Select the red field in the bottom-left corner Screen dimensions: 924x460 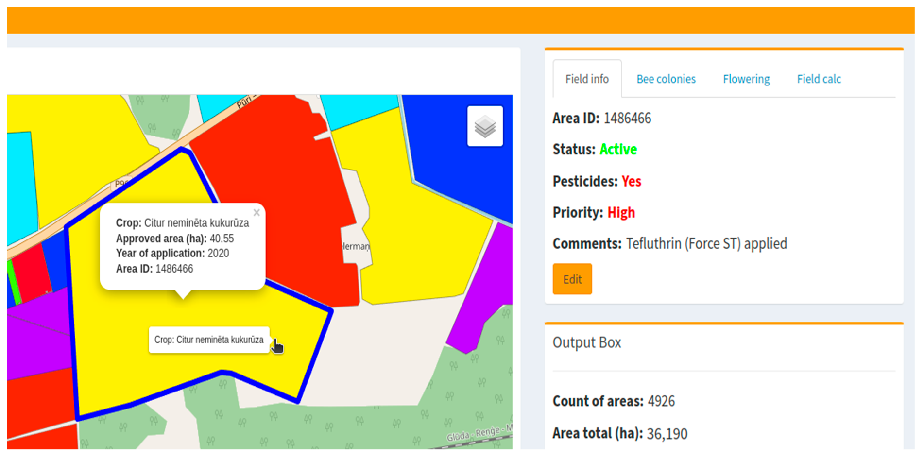(x=39, y=403)
